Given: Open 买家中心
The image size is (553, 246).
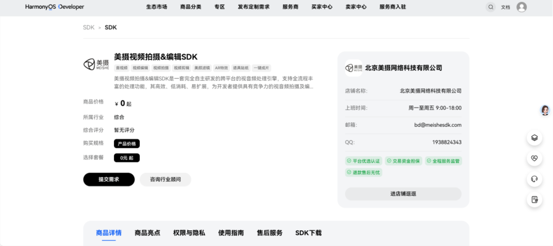Looking at the screenshot, I should 322,7.
